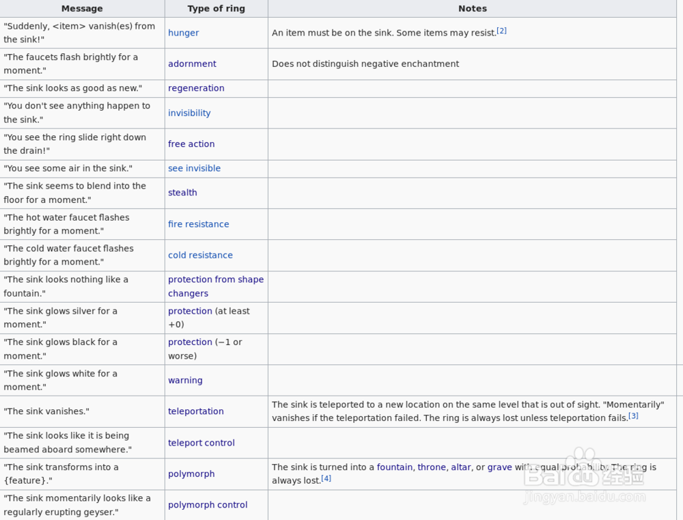Viewport: 683px width, 520px height.
Task: Open the throne link in notes
Action: pyautogui.click(x=432, y=467)
